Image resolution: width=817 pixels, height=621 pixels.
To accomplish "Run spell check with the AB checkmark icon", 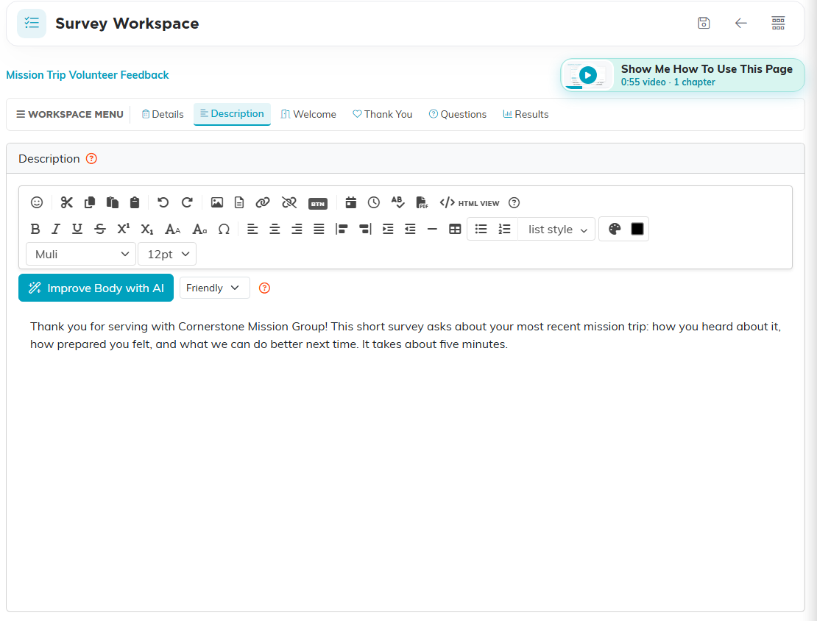I will pos(397,202).
